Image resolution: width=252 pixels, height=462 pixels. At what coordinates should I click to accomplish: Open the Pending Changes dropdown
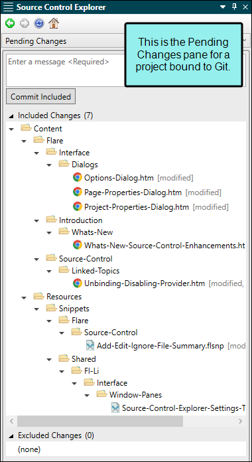pyautogui.click(x=126, y=41)
